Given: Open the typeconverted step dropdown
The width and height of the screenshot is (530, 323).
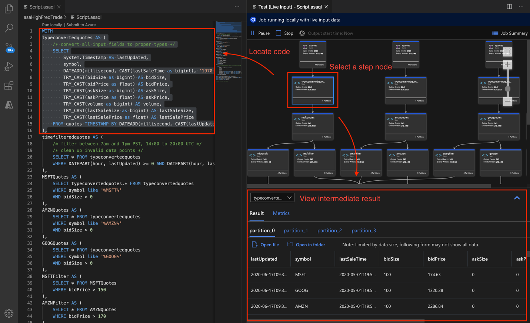Looking at the screenshot, I should pos(272,198).
